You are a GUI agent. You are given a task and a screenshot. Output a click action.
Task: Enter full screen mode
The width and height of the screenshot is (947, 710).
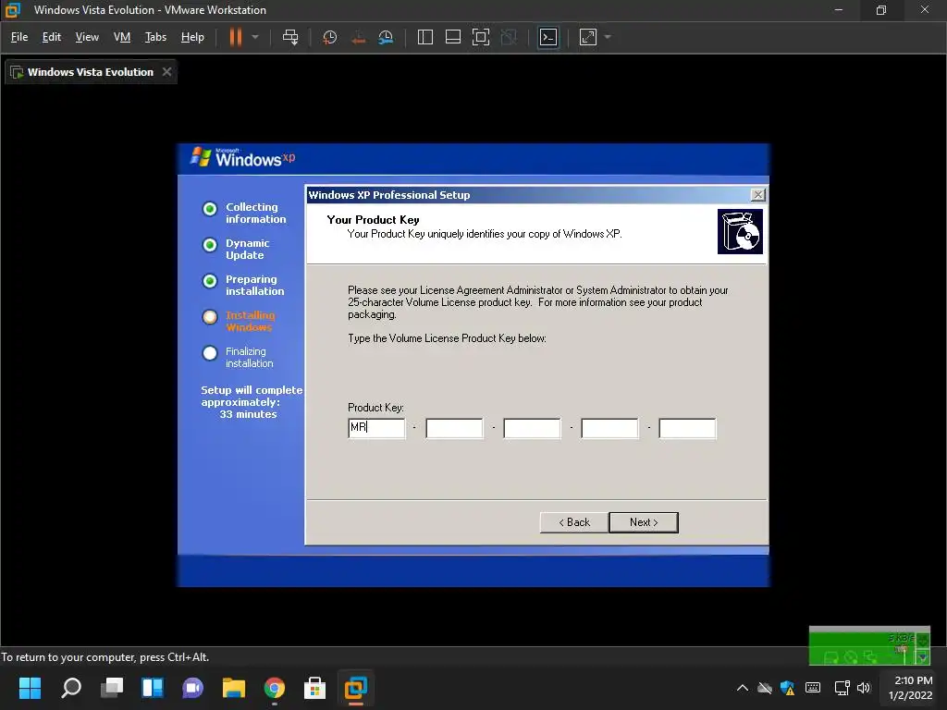[x=481, y=37]
